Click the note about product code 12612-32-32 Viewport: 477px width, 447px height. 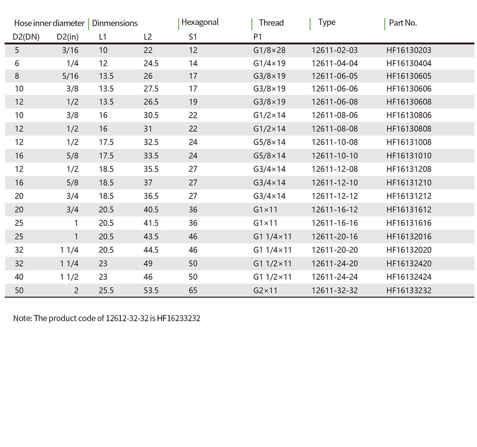[107, 318]
